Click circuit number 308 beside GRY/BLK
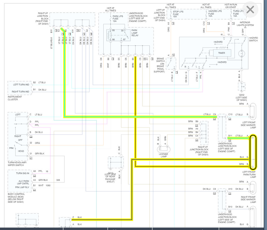Image resolution: width=267 pixels, height=230 pixels. (x=58, y=180)
